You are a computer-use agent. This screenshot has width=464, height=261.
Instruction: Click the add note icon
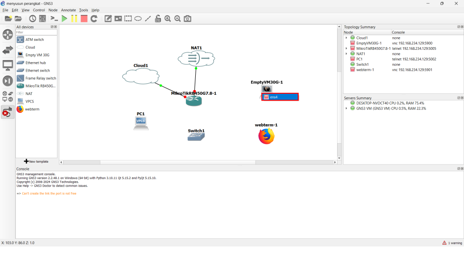(x=108, y=19)
